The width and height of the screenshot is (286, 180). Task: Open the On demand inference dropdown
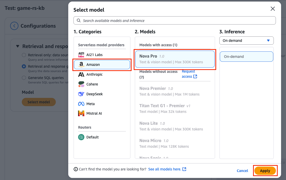(x=246, y=41)
